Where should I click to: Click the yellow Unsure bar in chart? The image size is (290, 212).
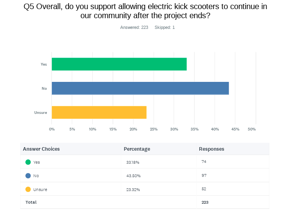[99, 112]
